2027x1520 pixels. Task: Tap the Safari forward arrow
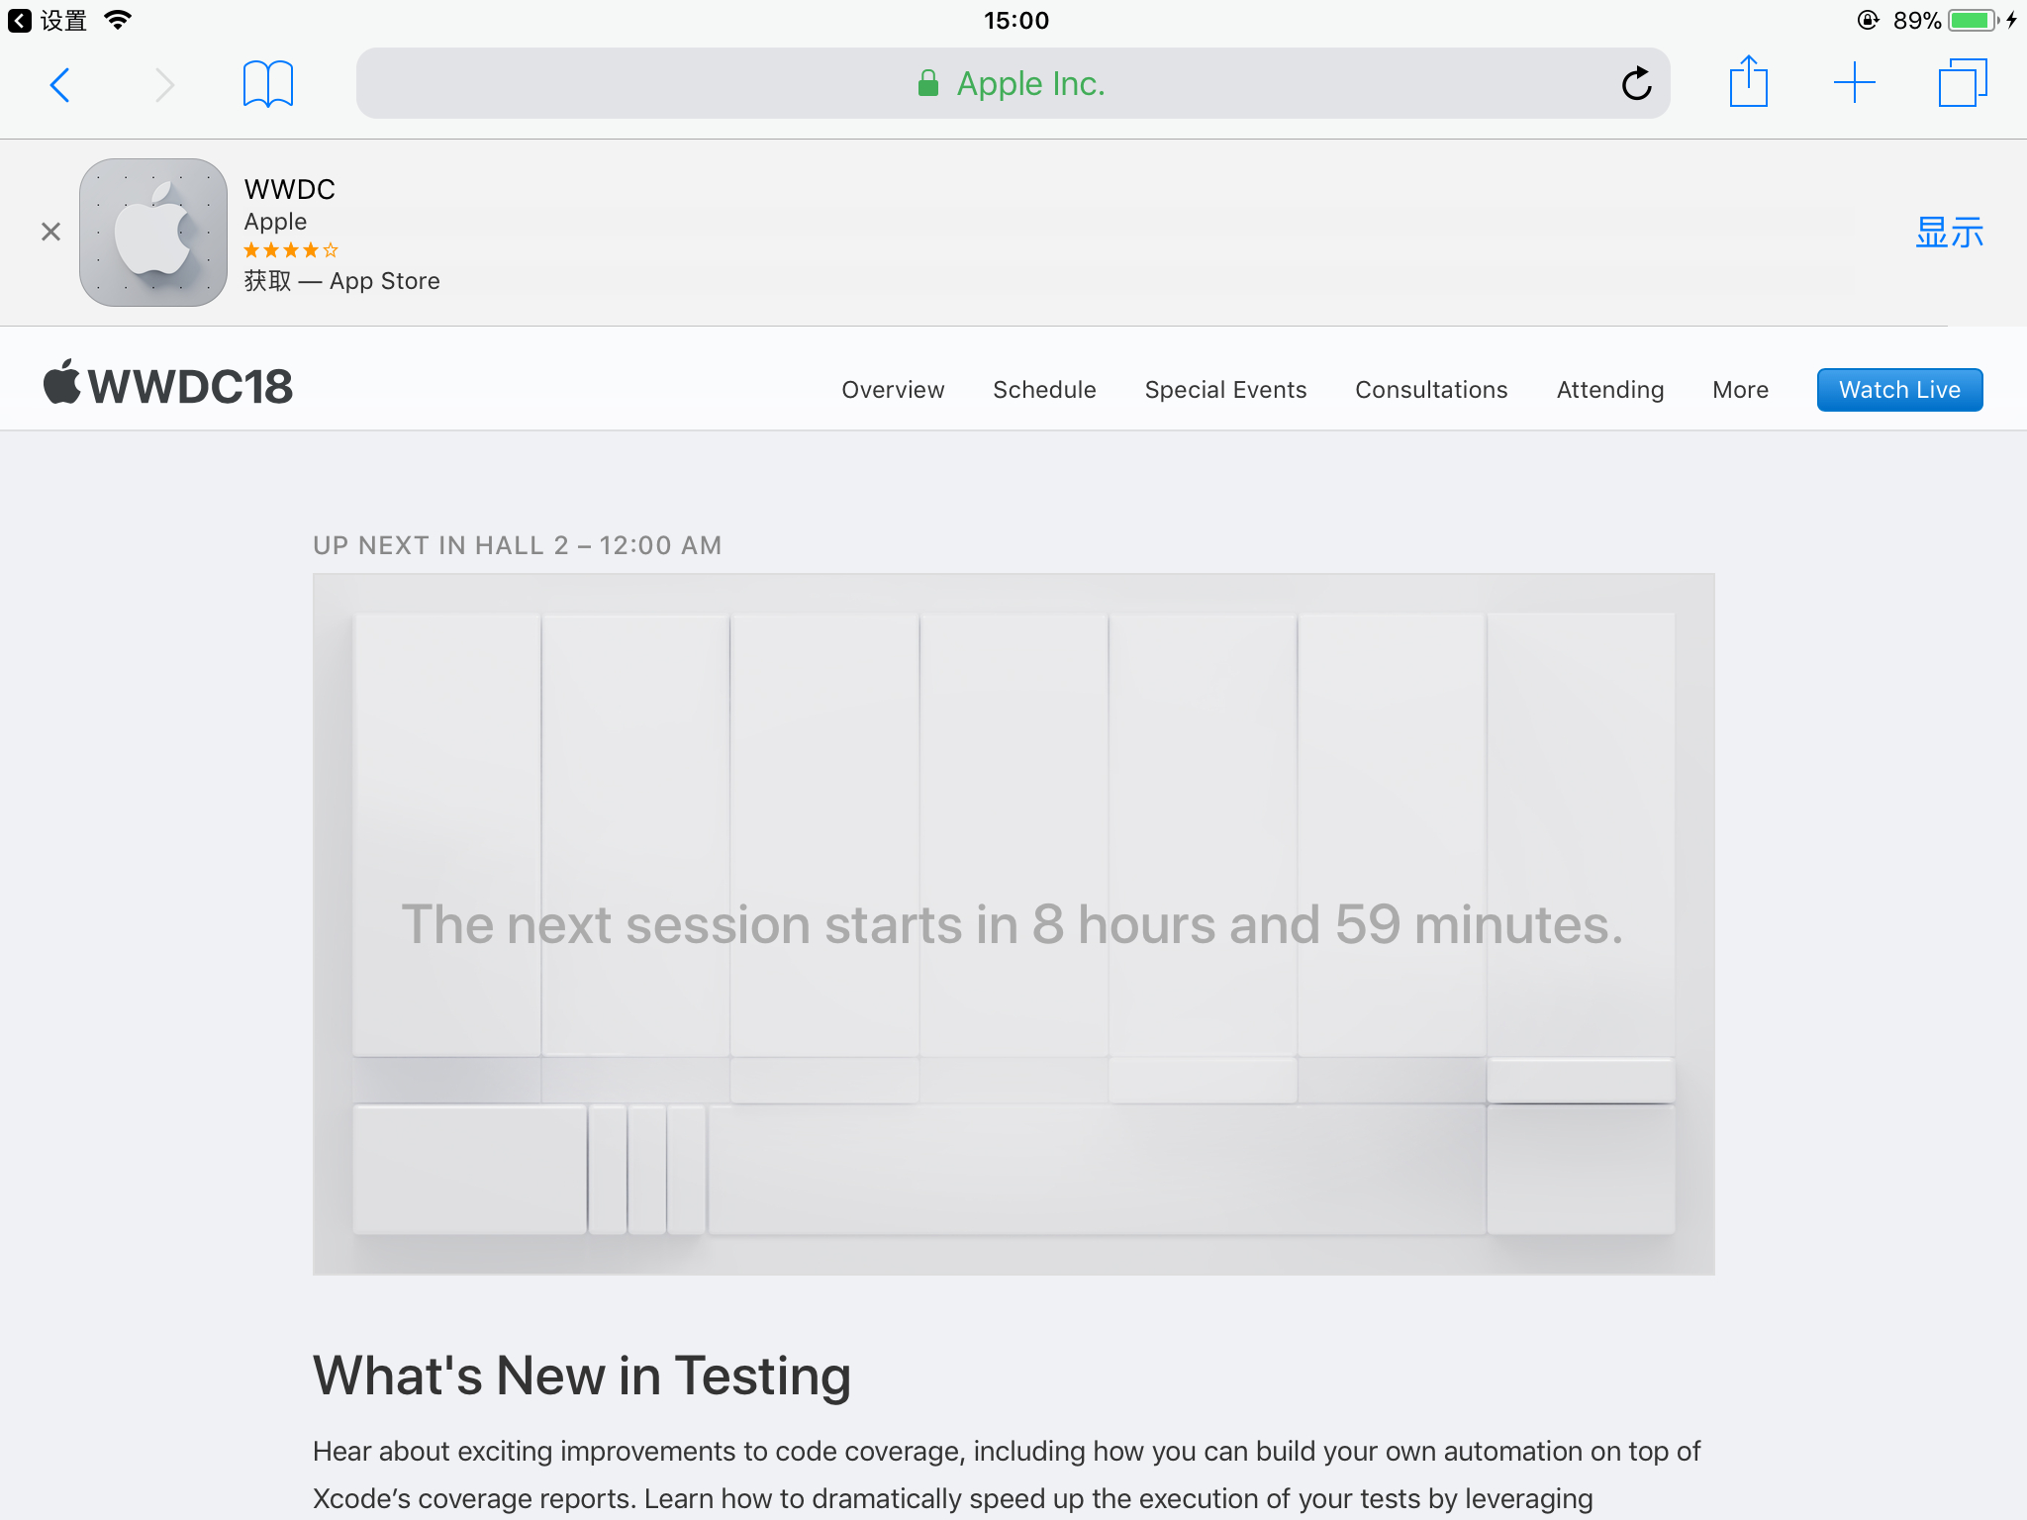coord(164,85)
